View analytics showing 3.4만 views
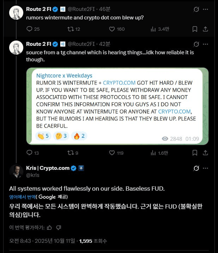The height and width of the screenshot is (253, 218). 158,29
